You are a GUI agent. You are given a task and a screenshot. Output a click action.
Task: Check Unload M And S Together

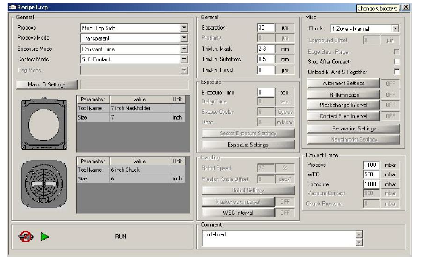(397, 72)
